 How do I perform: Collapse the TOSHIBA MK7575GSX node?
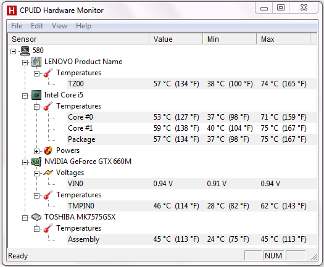(25, 218)
